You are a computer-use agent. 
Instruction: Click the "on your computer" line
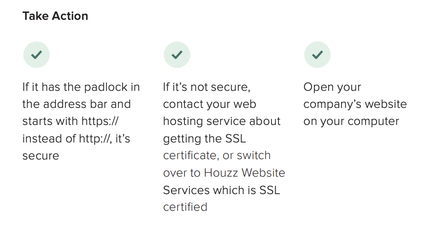coord(351,121)
